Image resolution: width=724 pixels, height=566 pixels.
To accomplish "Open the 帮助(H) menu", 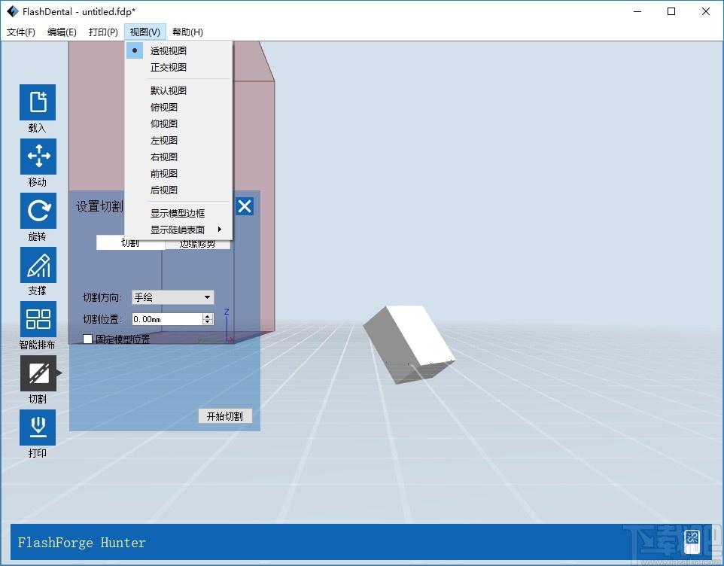I will [x=187, y=32].
